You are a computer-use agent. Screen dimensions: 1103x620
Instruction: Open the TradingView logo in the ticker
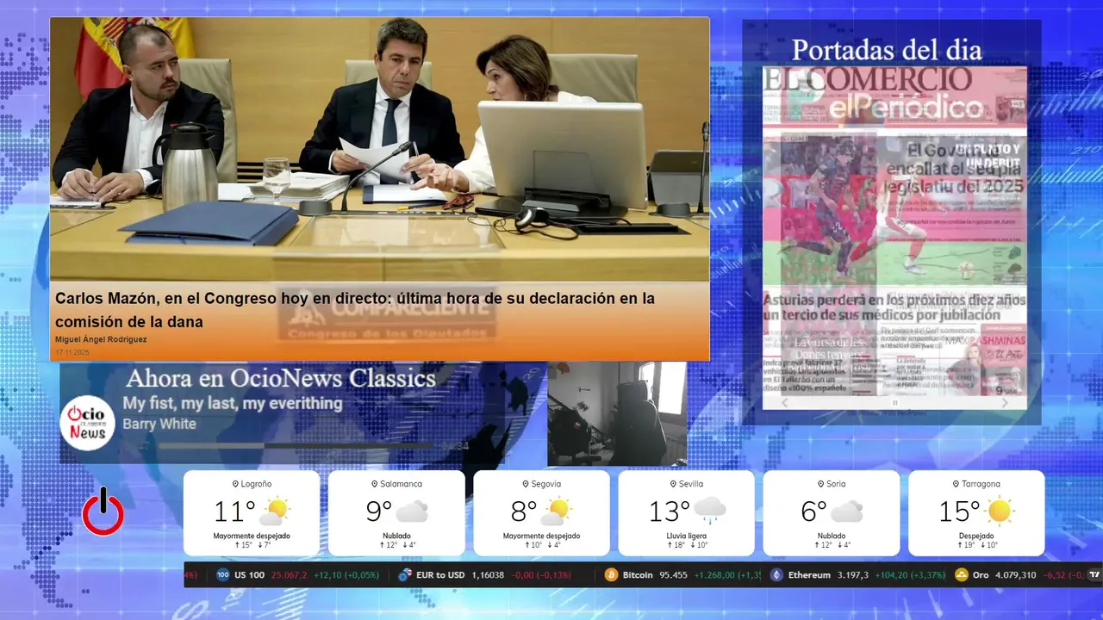tap(1094, 575)
